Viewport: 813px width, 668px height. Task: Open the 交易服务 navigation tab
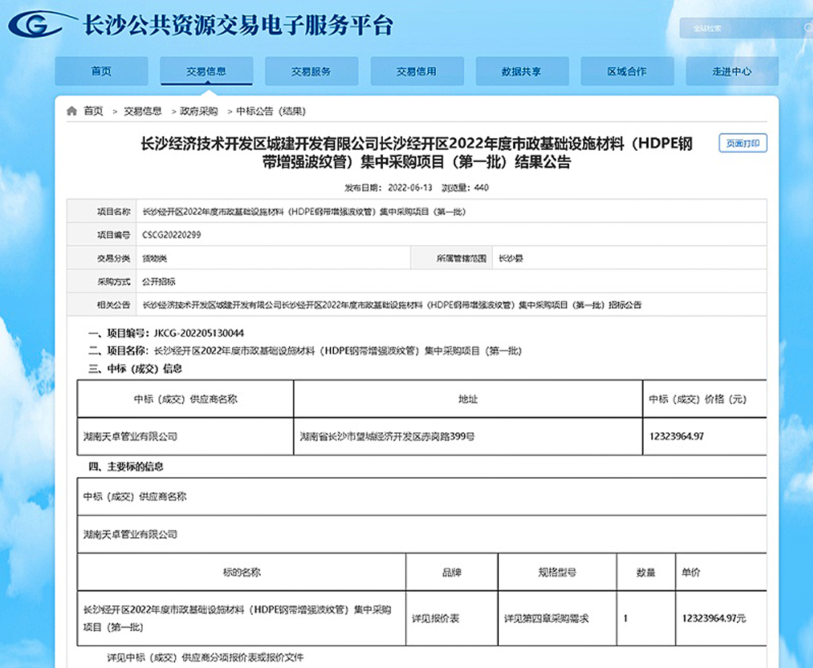[311, 72]
